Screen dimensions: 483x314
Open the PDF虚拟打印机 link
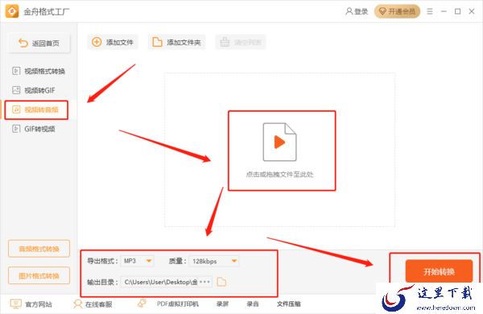pos(178,304)
